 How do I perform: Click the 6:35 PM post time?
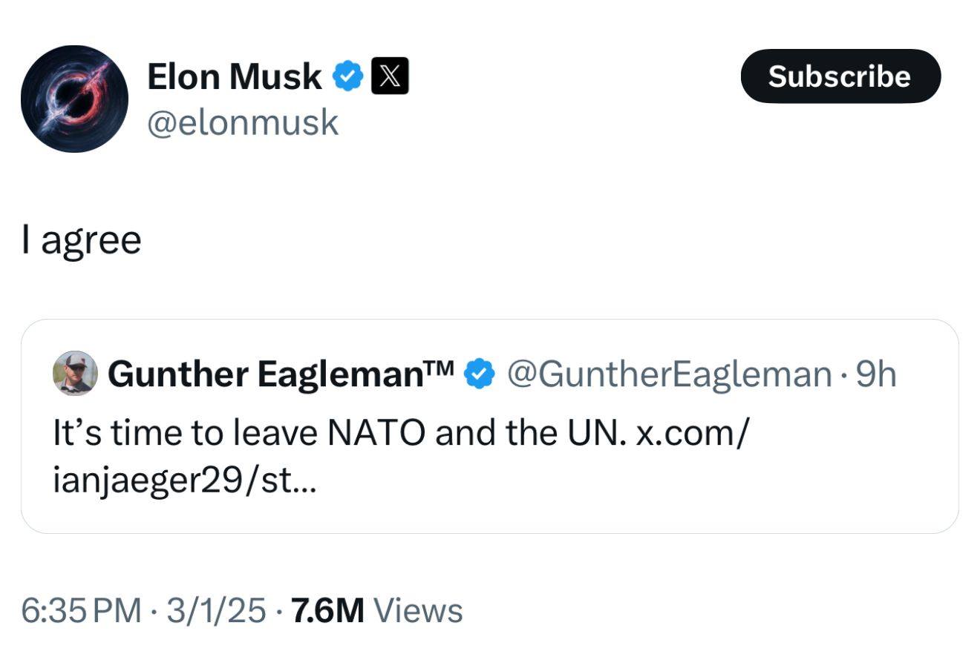tap(81, 610)
